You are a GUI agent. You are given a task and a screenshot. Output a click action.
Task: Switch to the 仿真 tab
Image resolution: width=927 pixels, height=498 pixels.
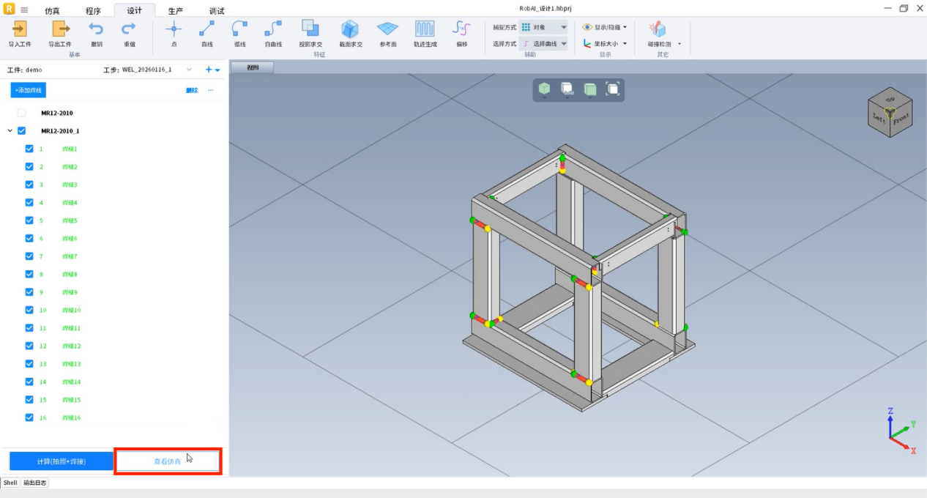click(53, 11)
